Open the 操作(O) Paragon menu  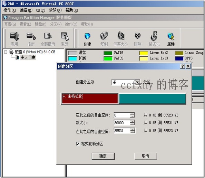click(x=71, y=24)
